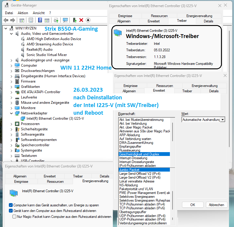The height and width of the screenshot is (227, 234).
Task: Select the Sonic Studio Virtual Mixer icon
Action: point(23,55)
